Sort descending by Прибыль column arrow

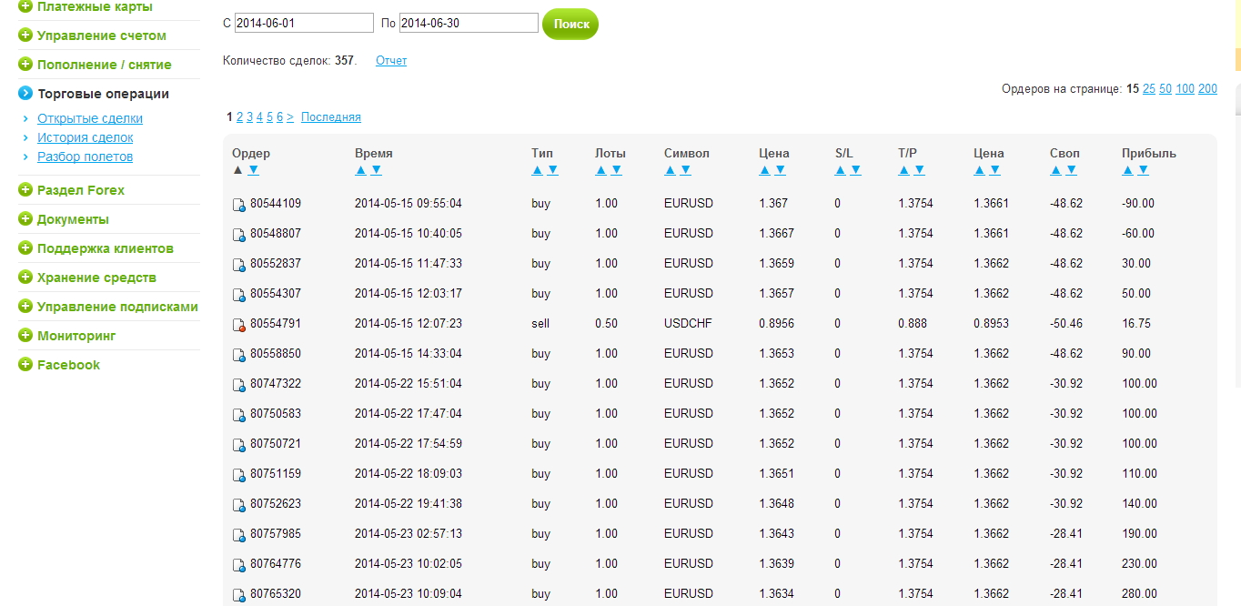tap(1143, 170)
